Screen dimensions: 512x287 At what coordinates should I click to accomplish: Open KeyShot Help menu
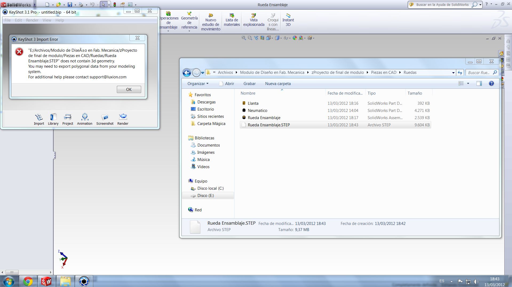pyautogui.click(x=59, y=20)
